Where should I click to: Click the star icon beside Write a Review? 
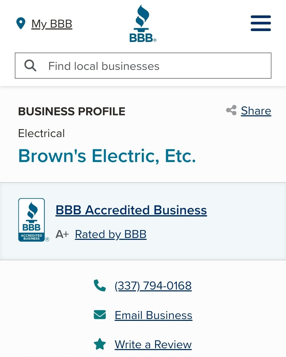click(x=100, y=344)
